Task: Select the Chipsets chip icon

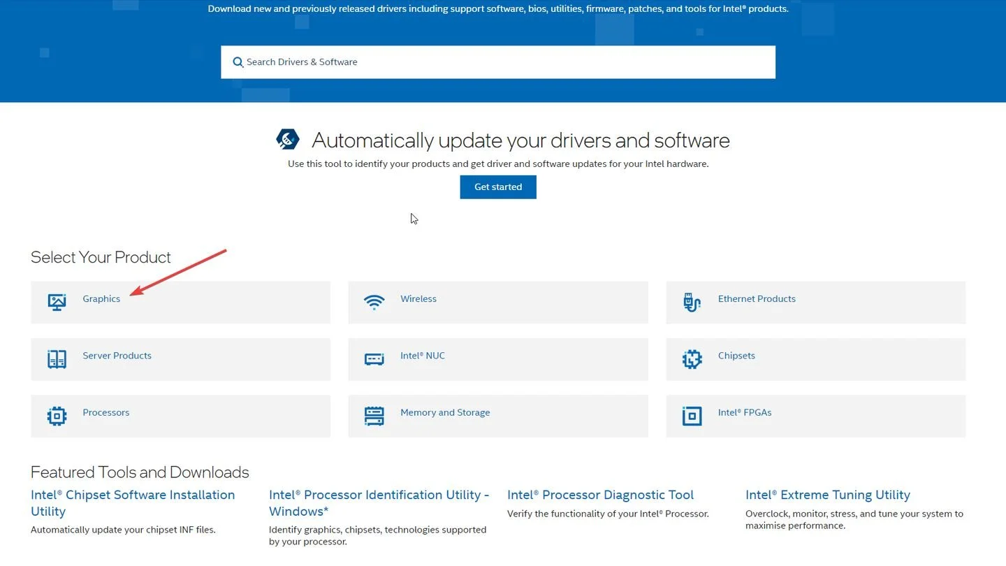Action: pos(692,359)
